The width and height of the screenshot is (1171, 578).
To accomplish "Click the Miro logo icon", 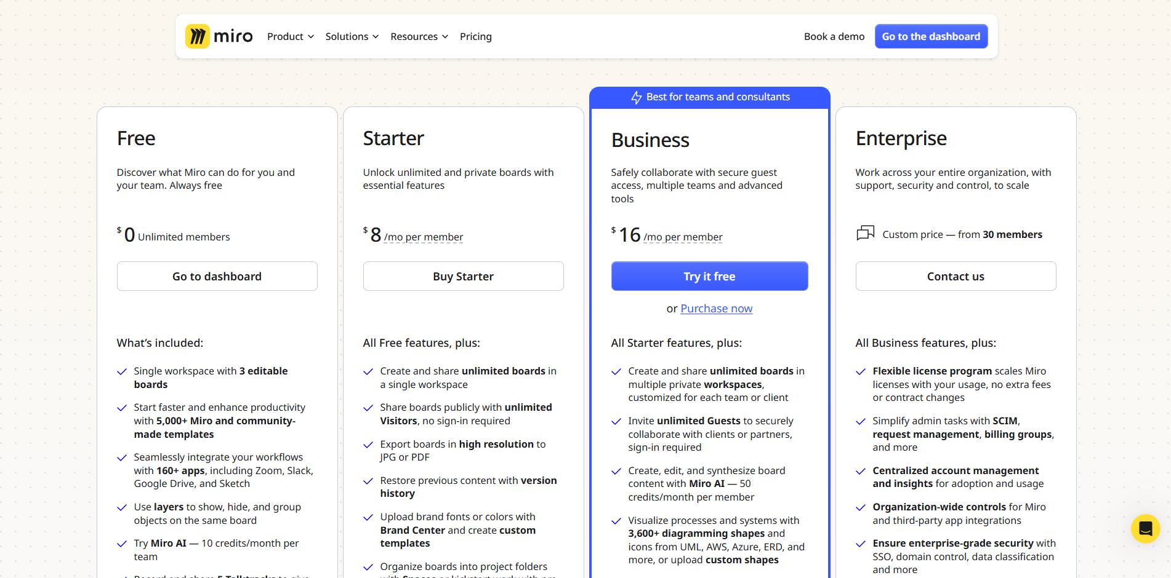I will 198,36.
